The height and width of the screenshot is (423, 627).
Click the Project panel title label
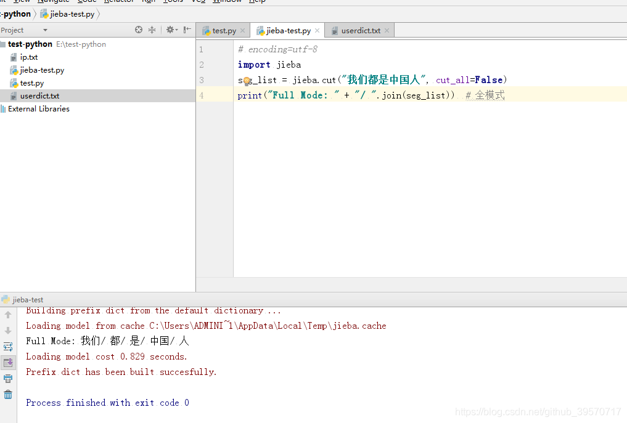point(12,30)
